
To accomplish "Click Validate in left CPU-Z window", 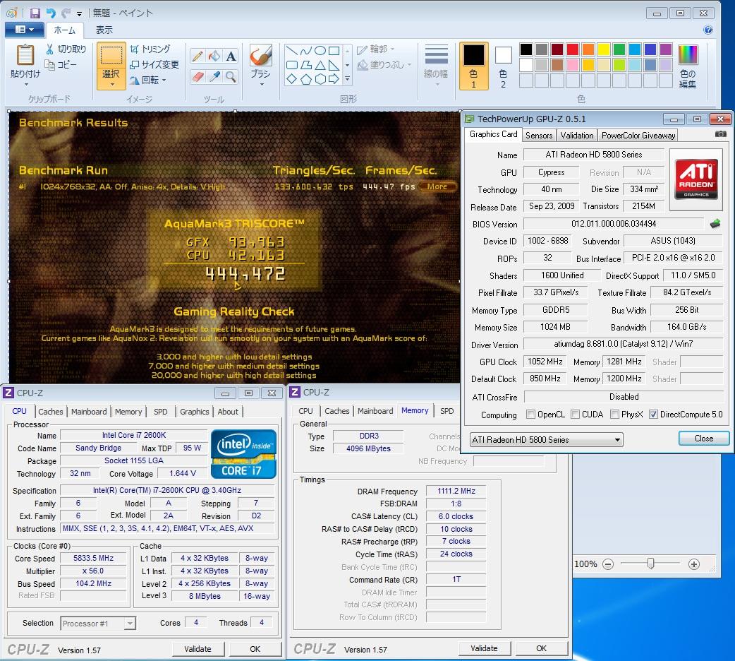I will pyautogui.click(x=198, y=649).
